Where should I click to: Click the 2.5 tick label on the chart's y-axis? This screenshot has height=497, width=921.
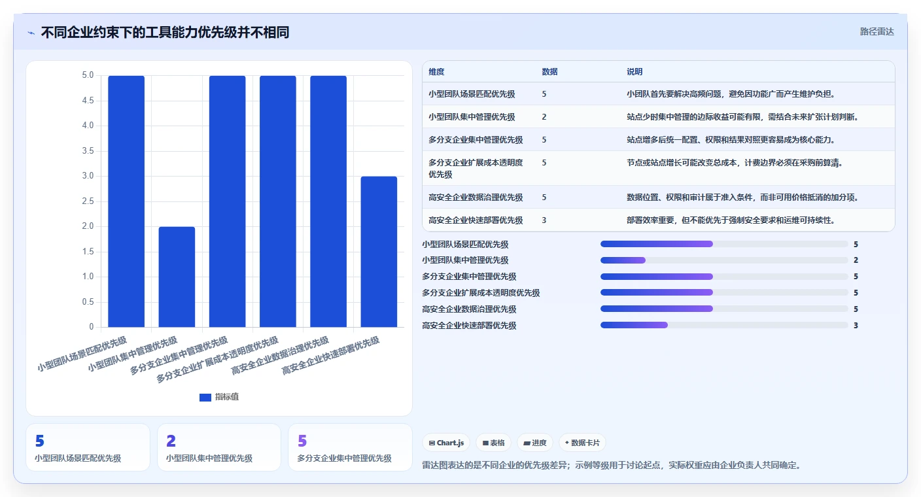coord(88,201)
